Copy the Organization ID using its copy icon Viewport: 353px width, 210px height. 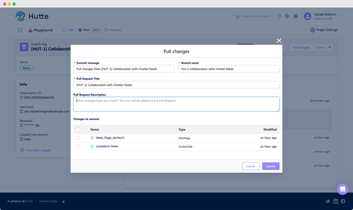click(22, 97)
